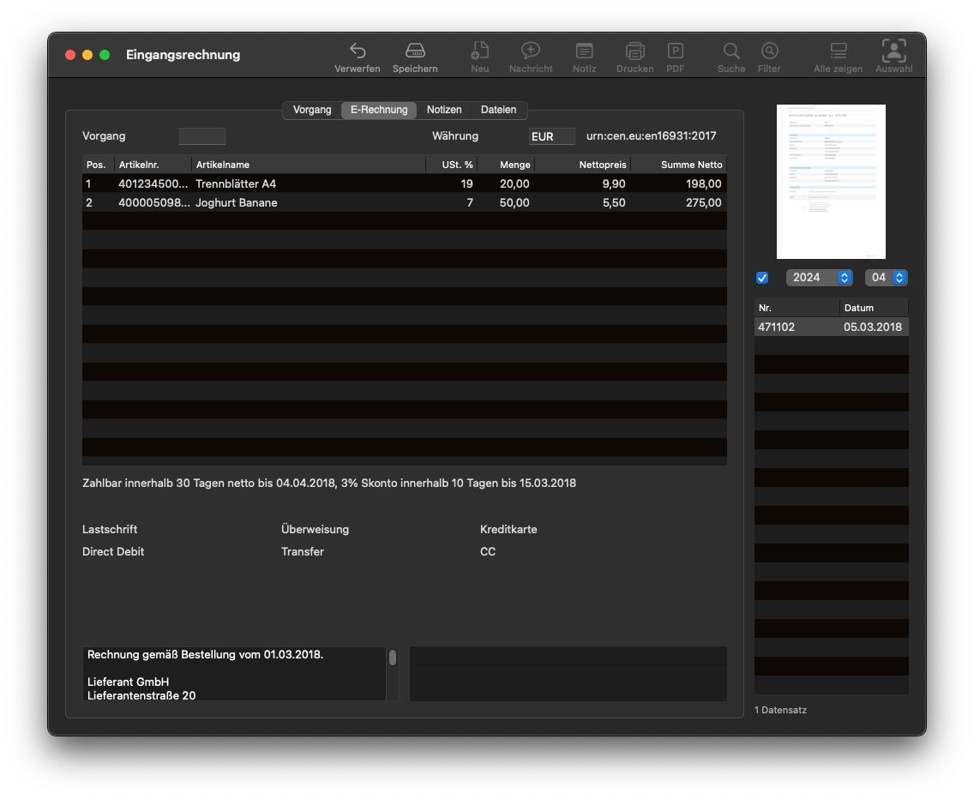
Task: Click the Notiz note icon
Action: (584, 51)
